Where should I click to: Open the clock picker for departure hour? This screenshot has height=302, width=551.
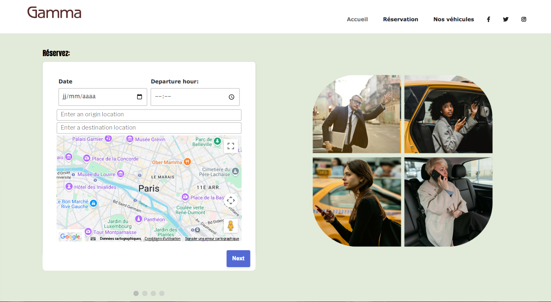(232, 97)
